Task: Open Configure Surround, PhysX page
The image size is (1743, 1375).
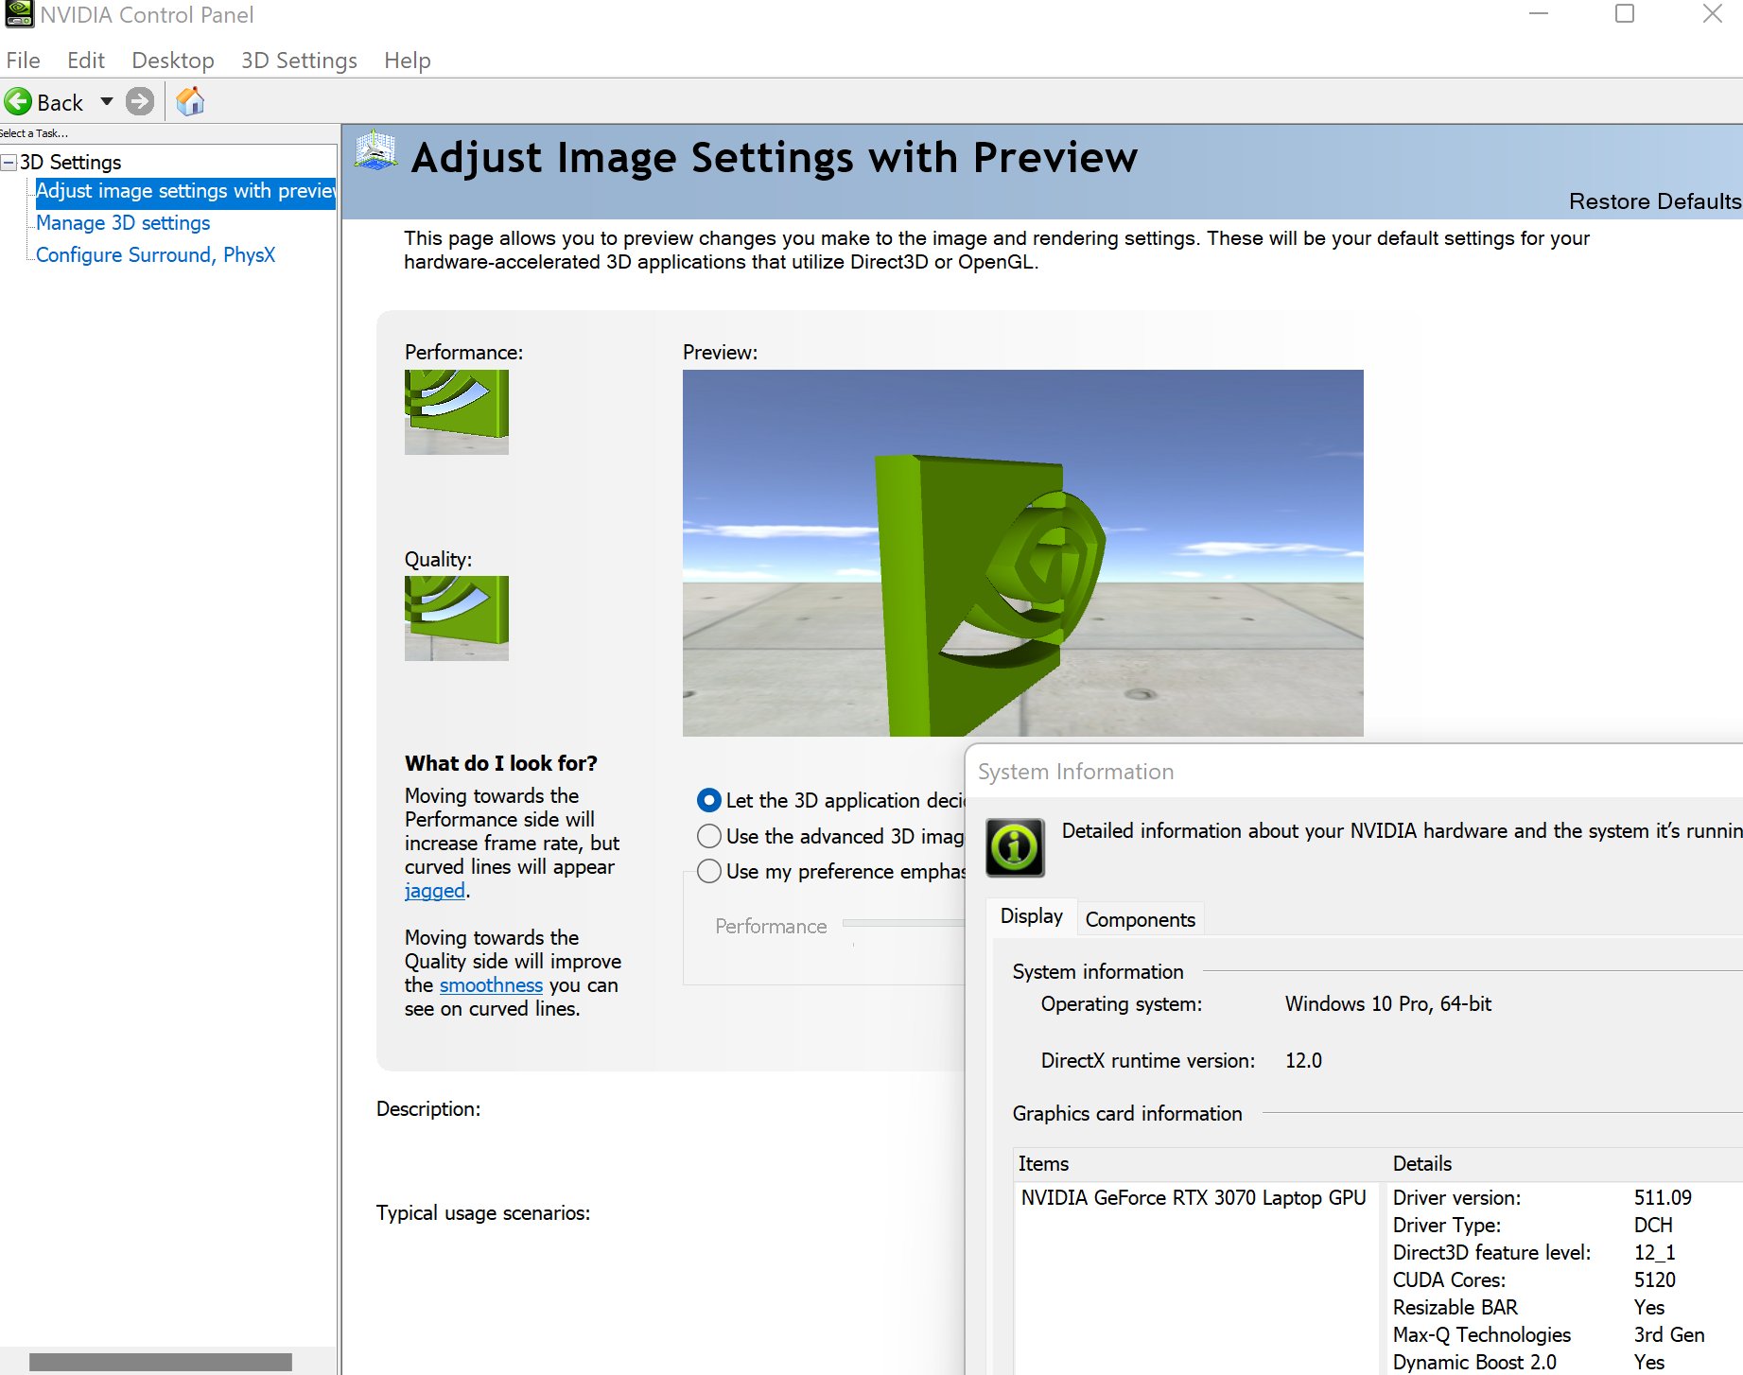Action: (155, 255)
